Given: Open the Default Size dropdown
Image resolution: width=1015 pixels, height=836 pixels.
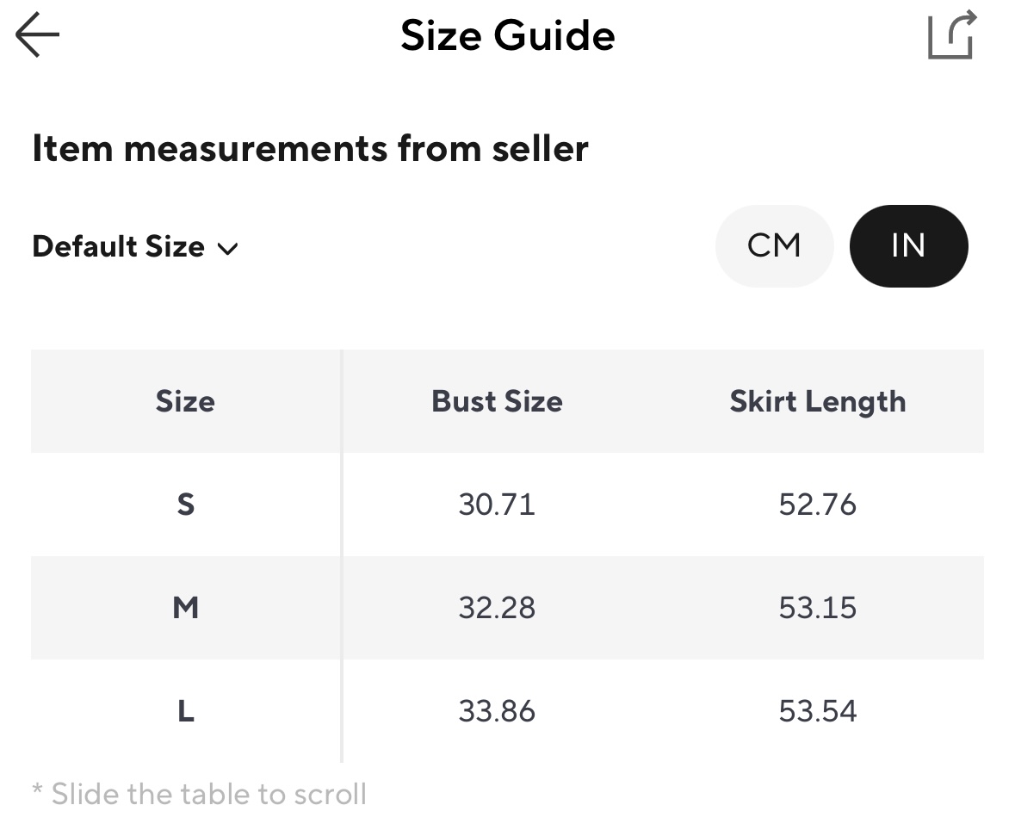Looking at the screenshot, I should (119, 247).
